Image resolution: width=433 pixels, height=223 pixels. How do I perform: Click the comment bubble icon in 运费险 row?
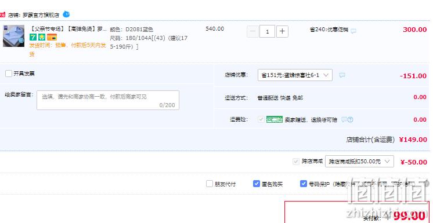pos(344,120)
